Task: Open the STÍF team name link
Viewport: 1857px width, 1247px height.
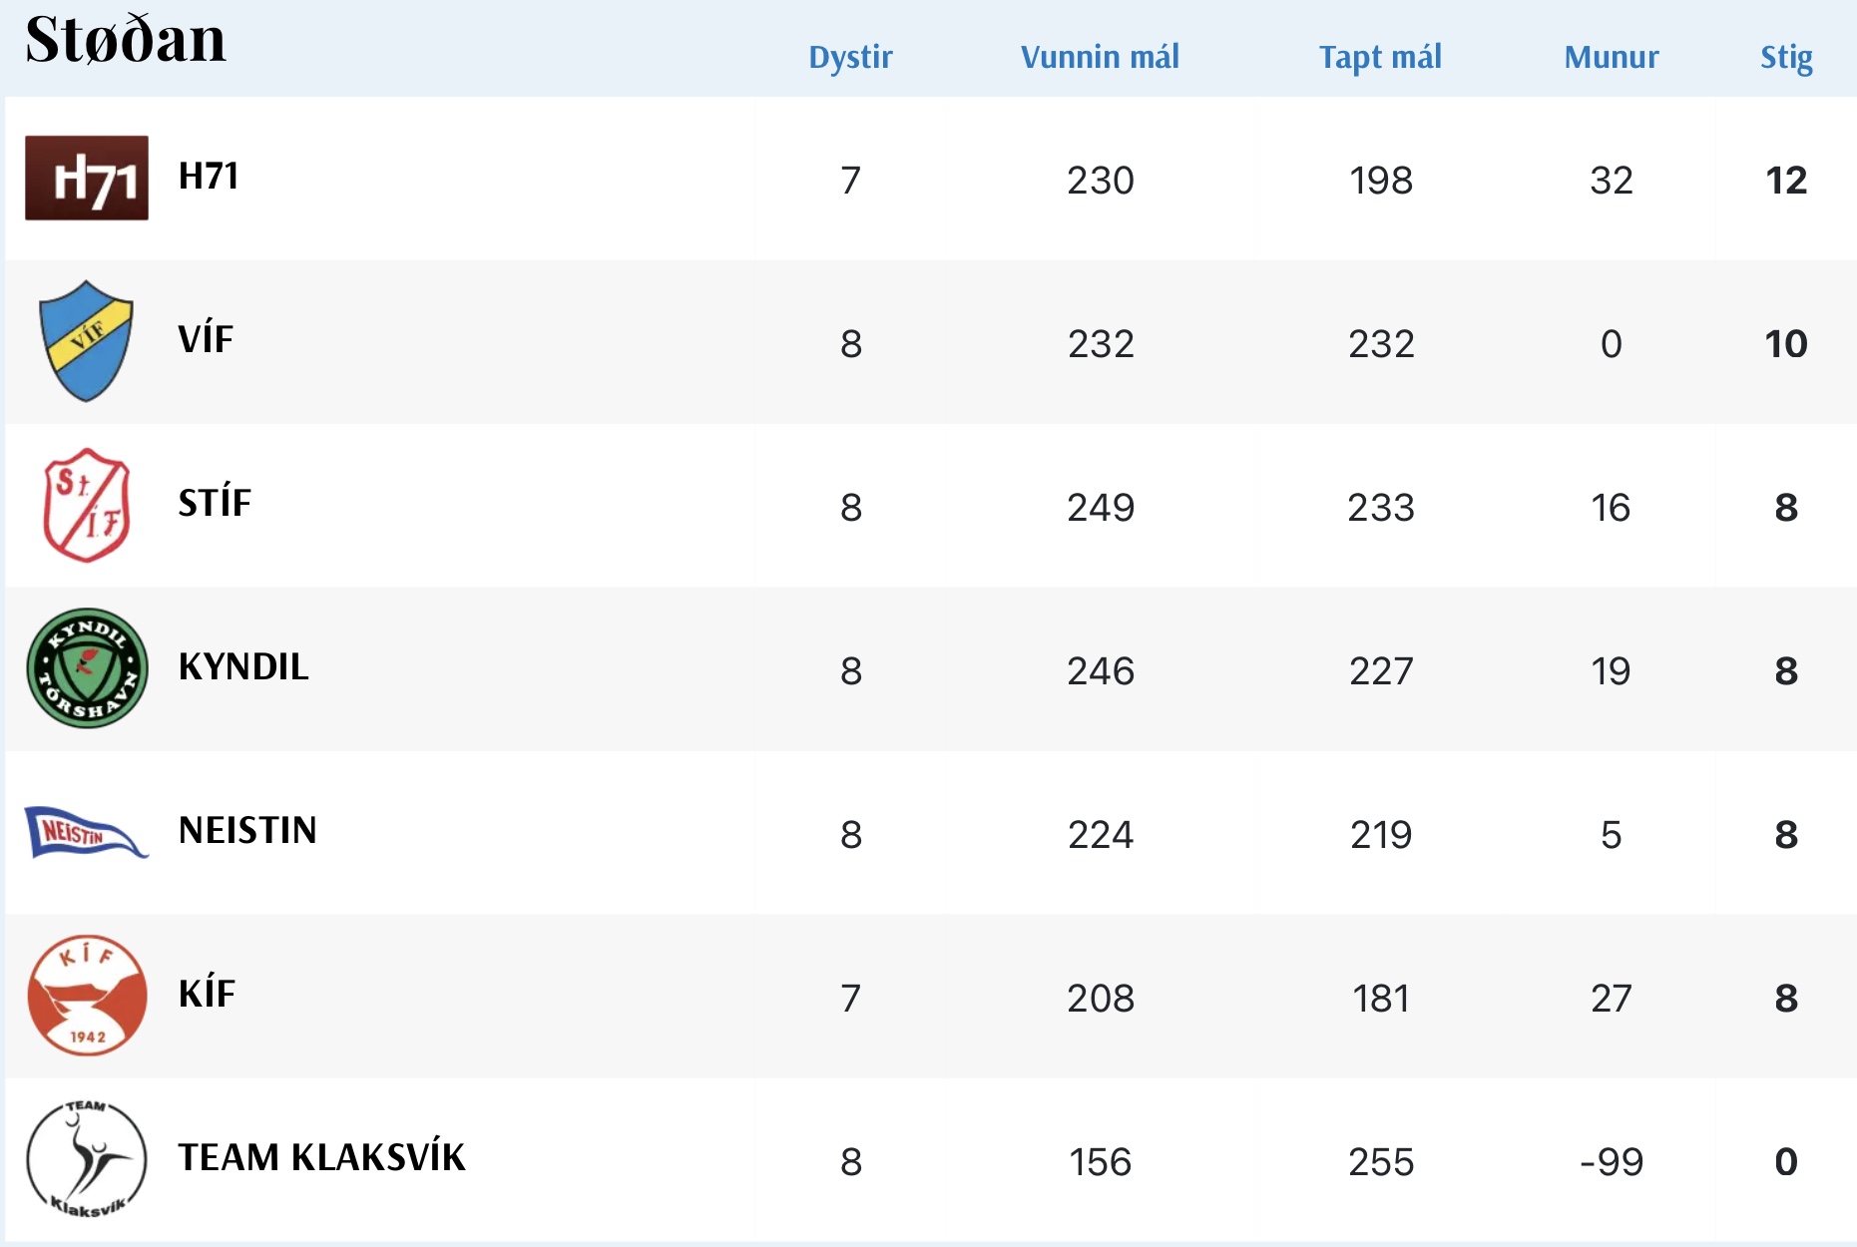Action: click(x=215, y=504)
